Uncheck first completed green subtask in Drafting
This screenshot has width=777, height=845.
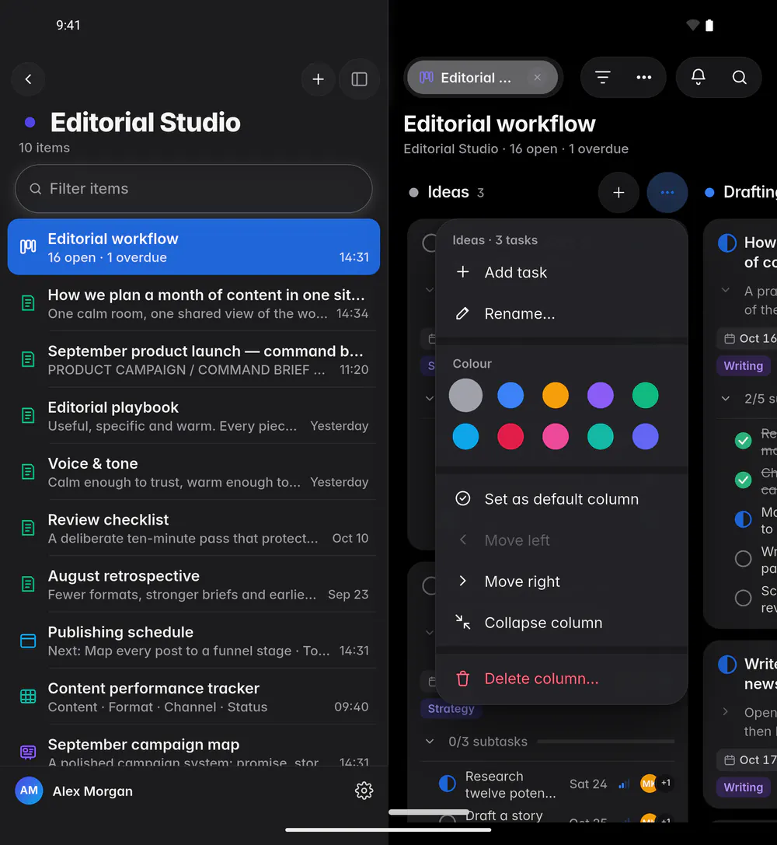click(x=743, y=440)
